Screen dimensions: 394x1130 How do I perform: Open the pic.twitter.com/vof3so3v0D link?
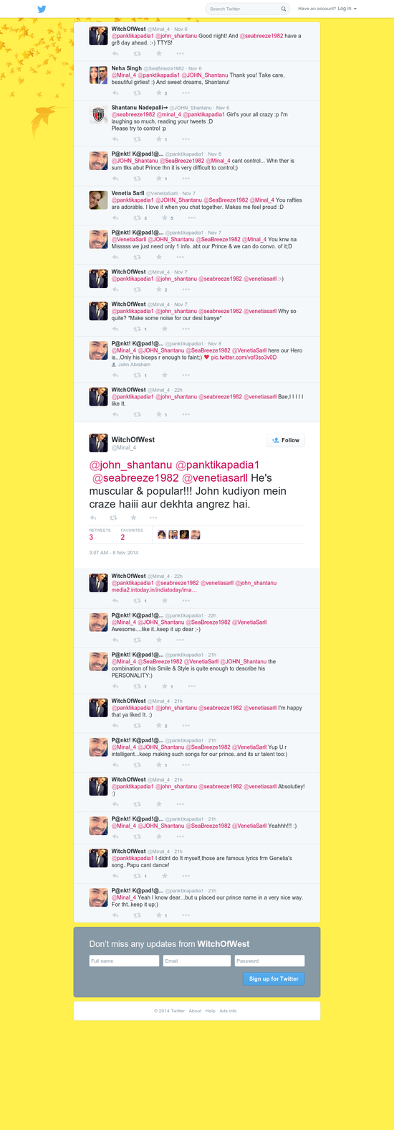[244, 358]
